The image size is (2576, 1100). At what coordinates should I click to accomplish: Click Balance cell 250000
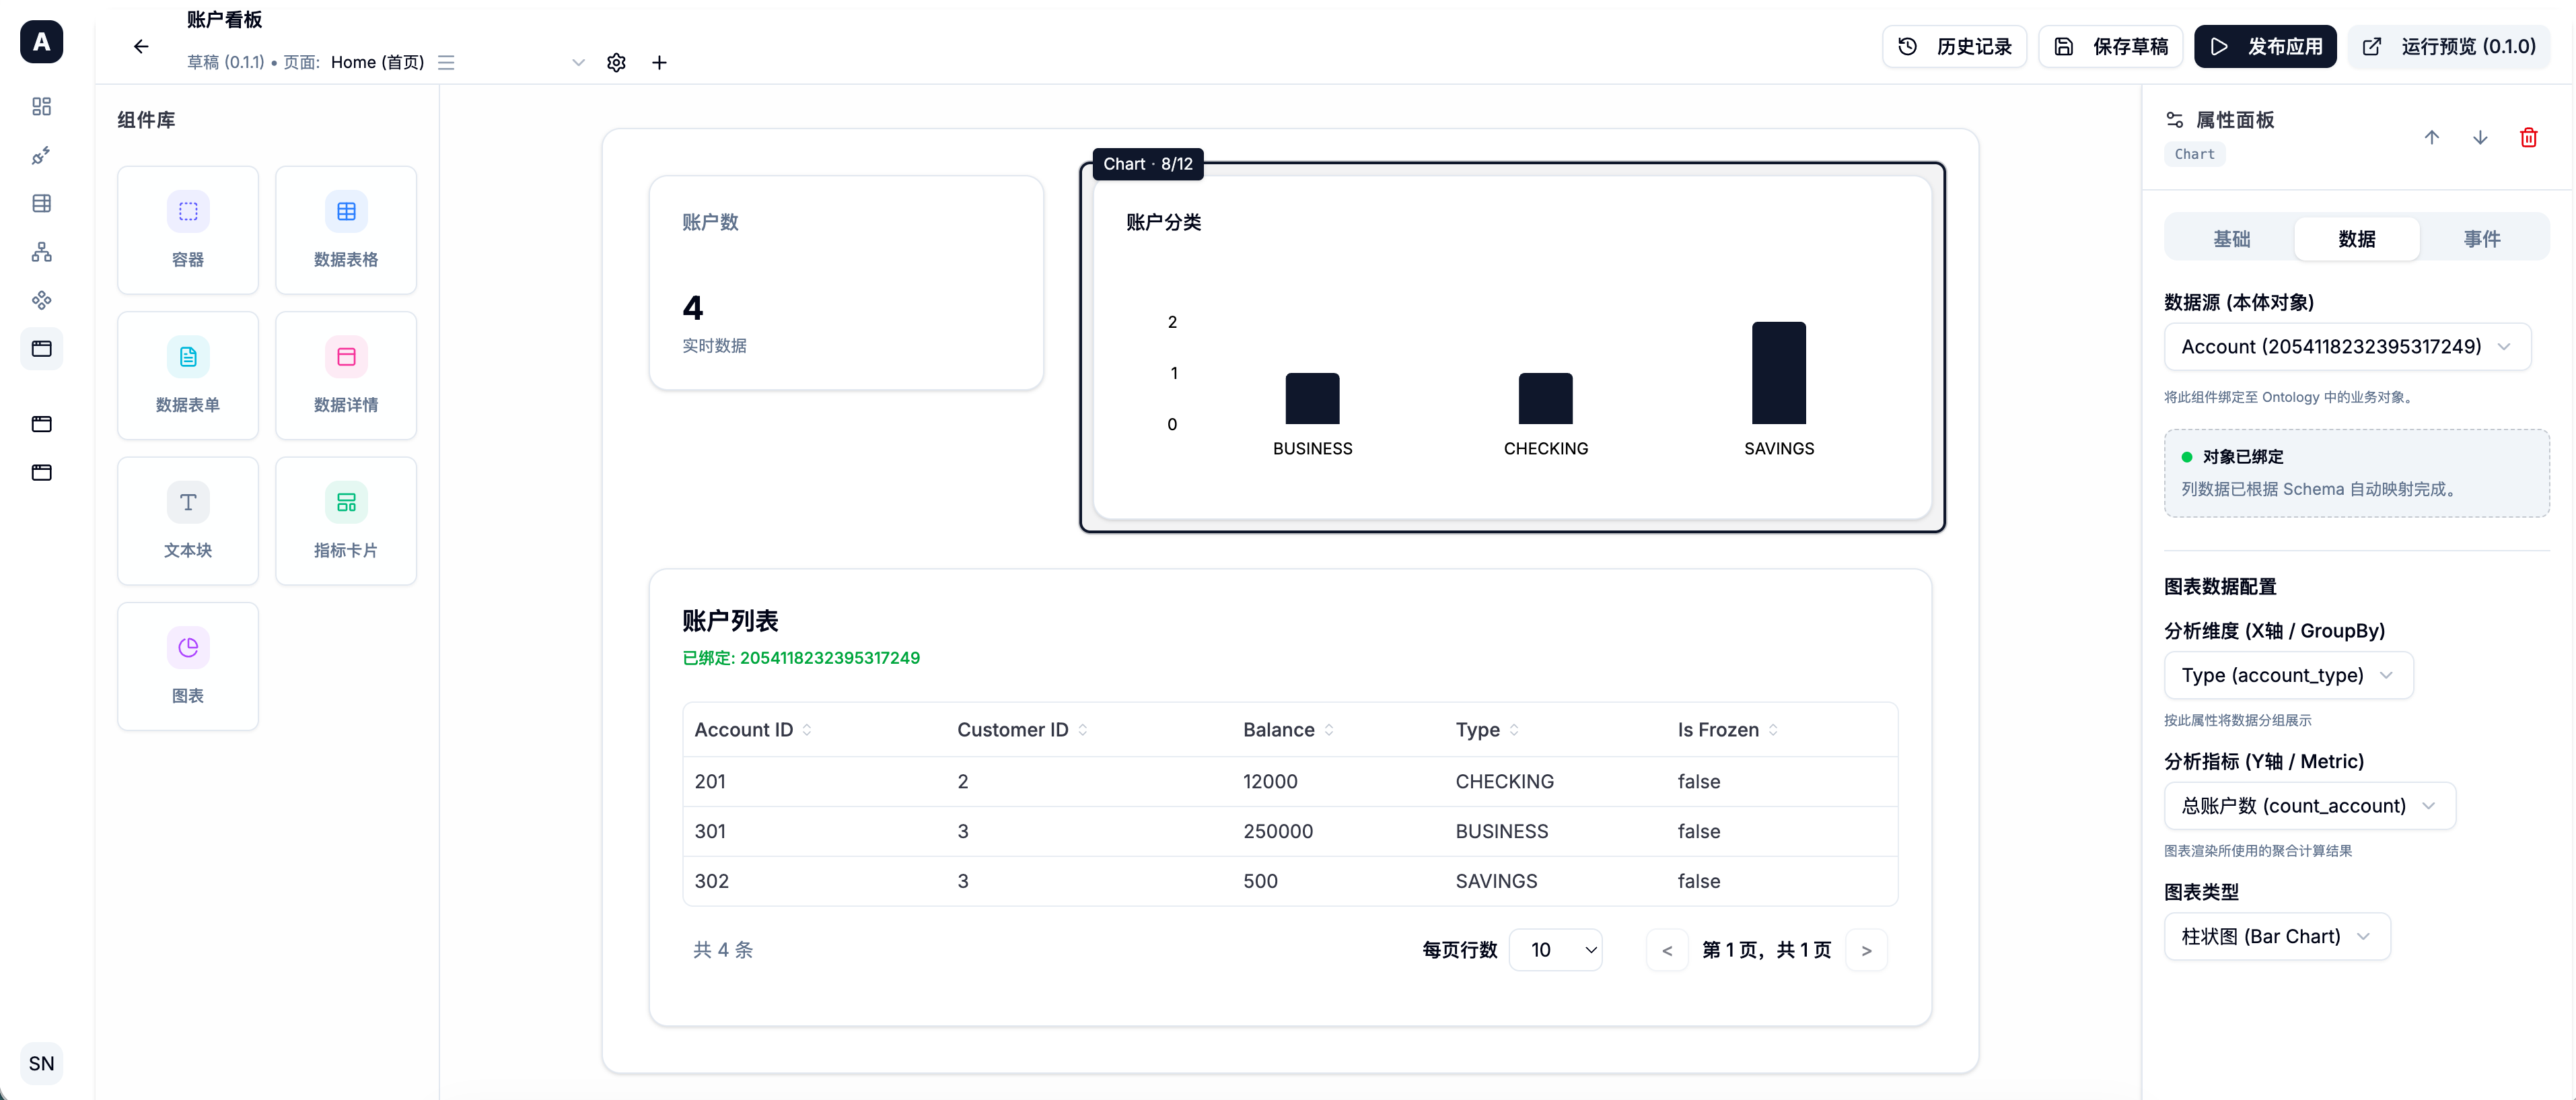tap(1278, 832)
